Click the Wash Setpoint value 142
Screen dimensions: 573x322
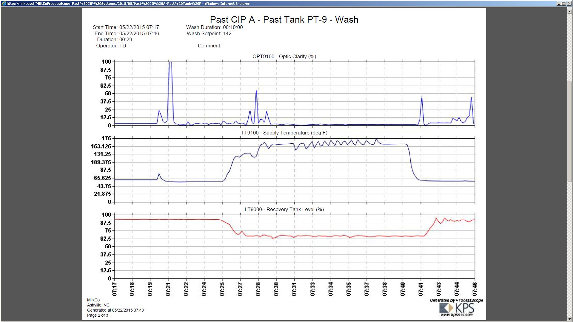tap(227, 33)
